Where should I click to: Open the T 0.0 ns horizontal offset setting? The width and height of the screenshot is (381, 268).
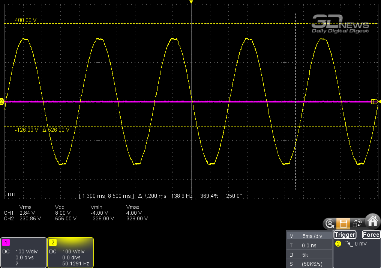tap(309, 245)
